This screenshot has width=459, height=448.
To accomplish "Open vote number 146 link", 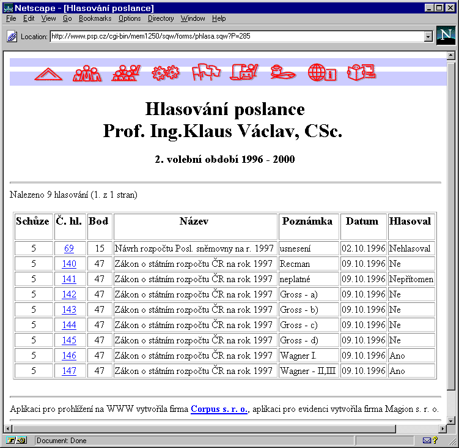I will click(x=69, y=356).
